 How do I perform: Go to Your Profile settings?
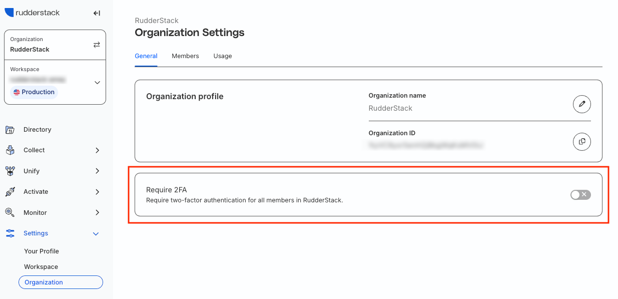coord(42,251)
